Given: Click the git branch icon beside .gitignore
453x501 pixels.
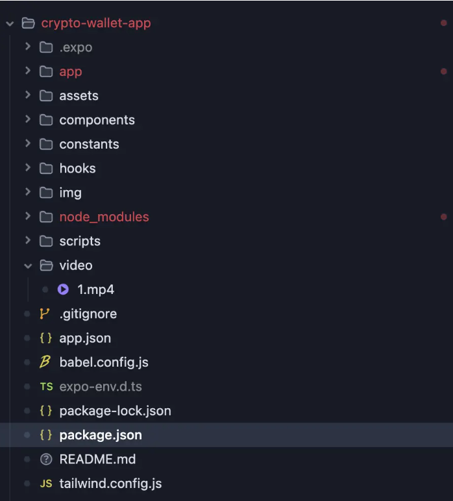Looking at the screenshot, I should click(45, 313).
